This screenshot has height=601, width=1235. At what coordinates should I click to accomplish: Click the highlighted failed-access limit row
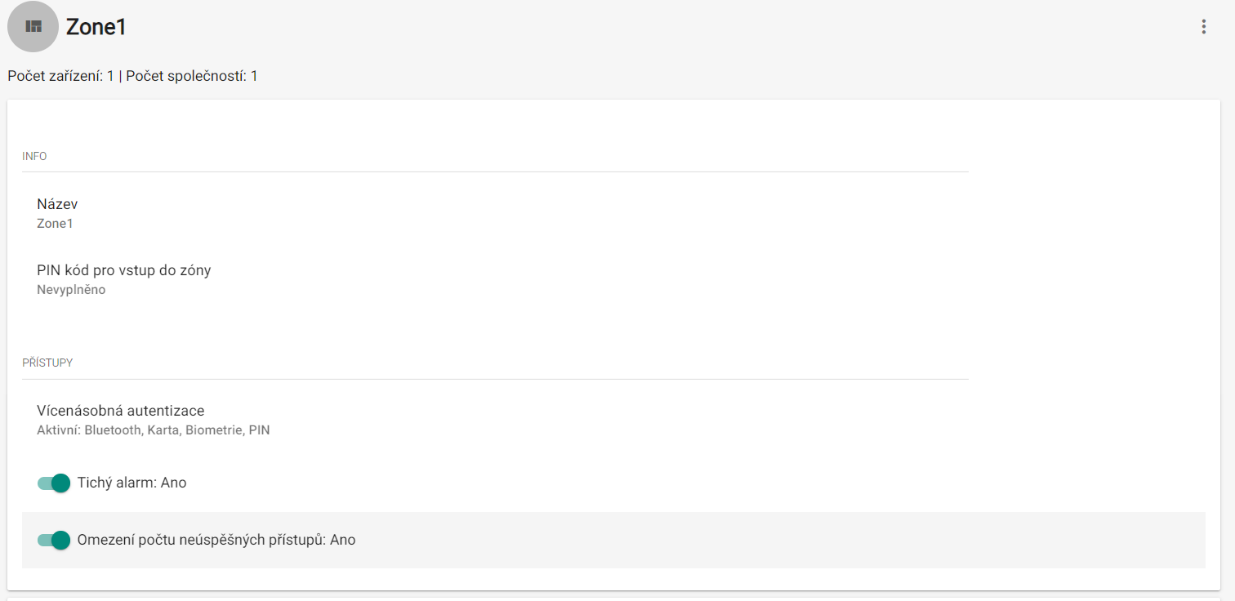(x=613, y=540)
